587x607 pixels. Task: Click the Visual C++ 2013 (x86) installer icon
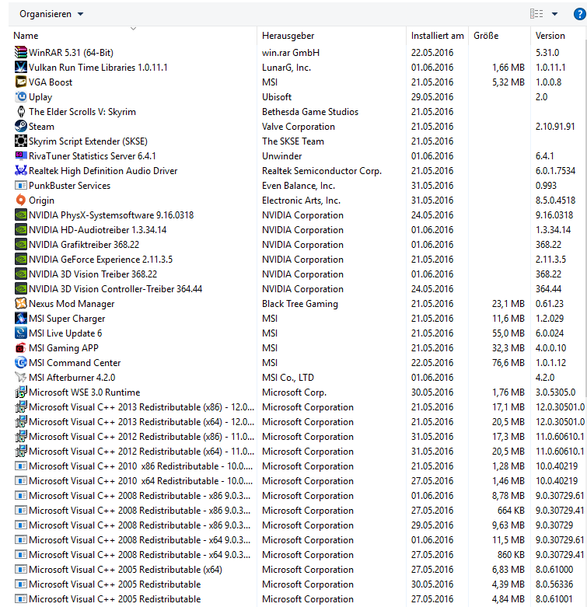[20, 406]
